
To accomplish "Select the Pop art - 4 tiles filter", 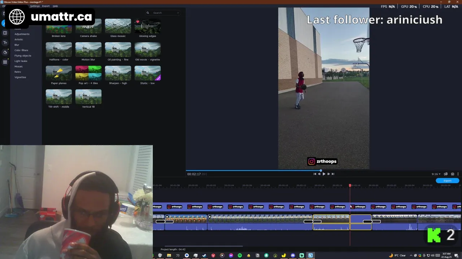I will click(x=88, y=73).
